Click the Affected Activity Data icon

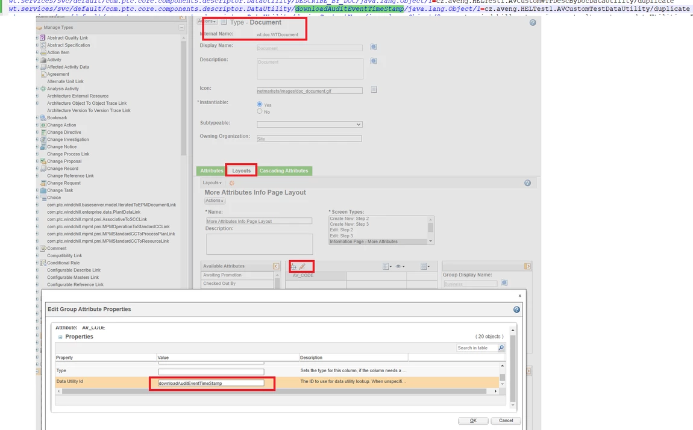point(43,67)
